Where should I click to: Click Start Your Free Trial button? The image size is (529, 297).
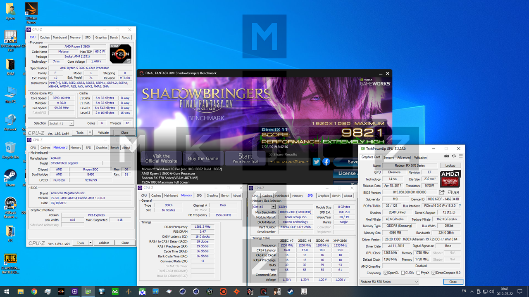click(x=245, y=158)
